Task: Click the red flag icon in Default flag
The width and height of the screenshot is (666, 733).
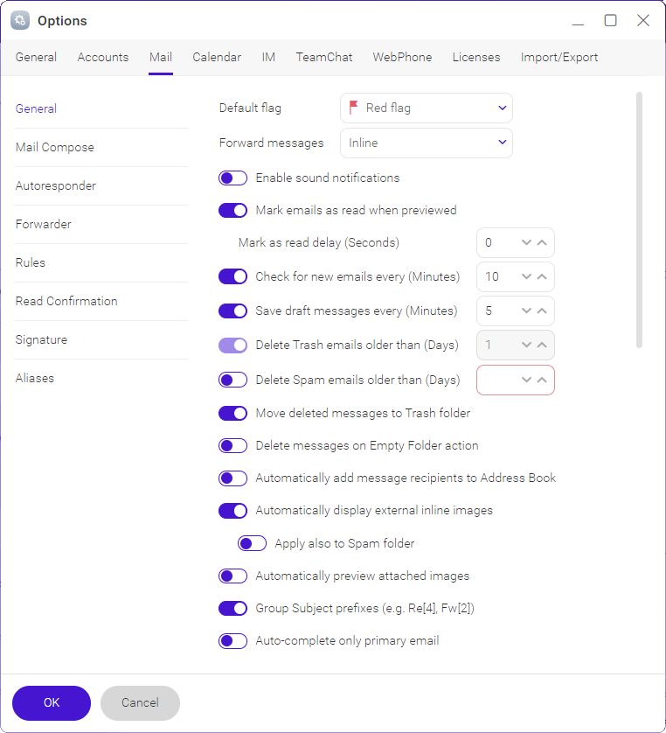Action: click(354, 108)
